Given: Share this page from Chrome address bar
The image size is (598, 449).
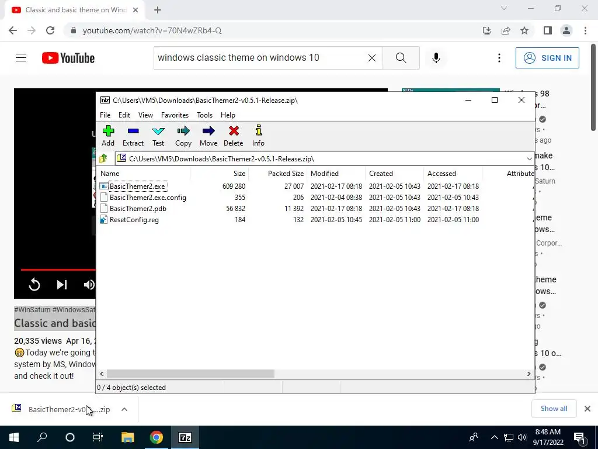Looking at the screenshot, I should point(506,30).
